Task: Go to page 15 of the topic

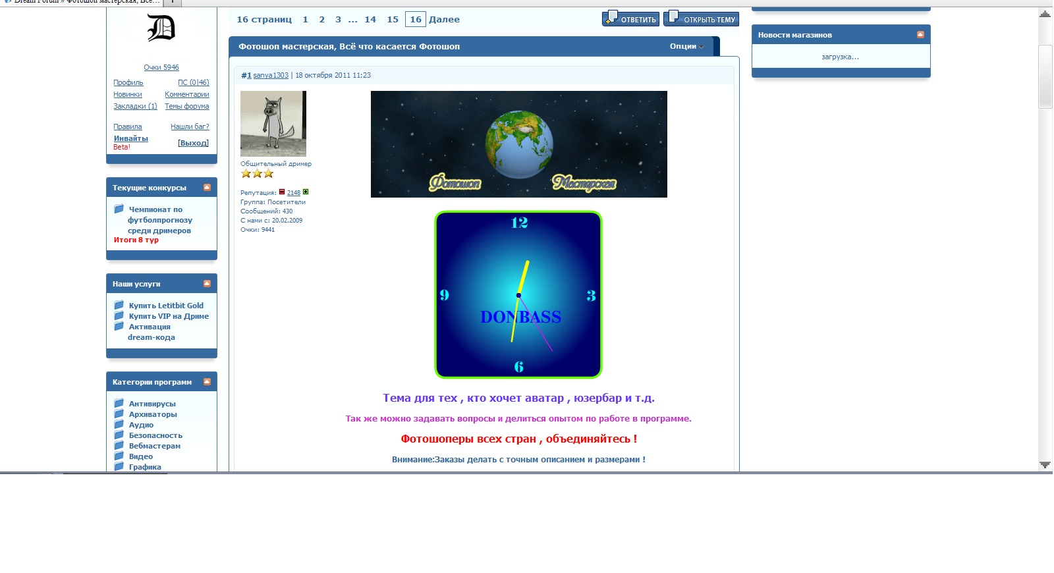Action: coord(393,20)
